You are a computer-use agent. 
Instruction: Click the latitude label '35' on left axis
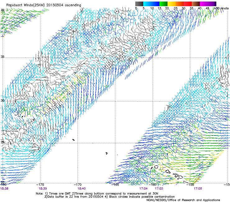[2, 57]
